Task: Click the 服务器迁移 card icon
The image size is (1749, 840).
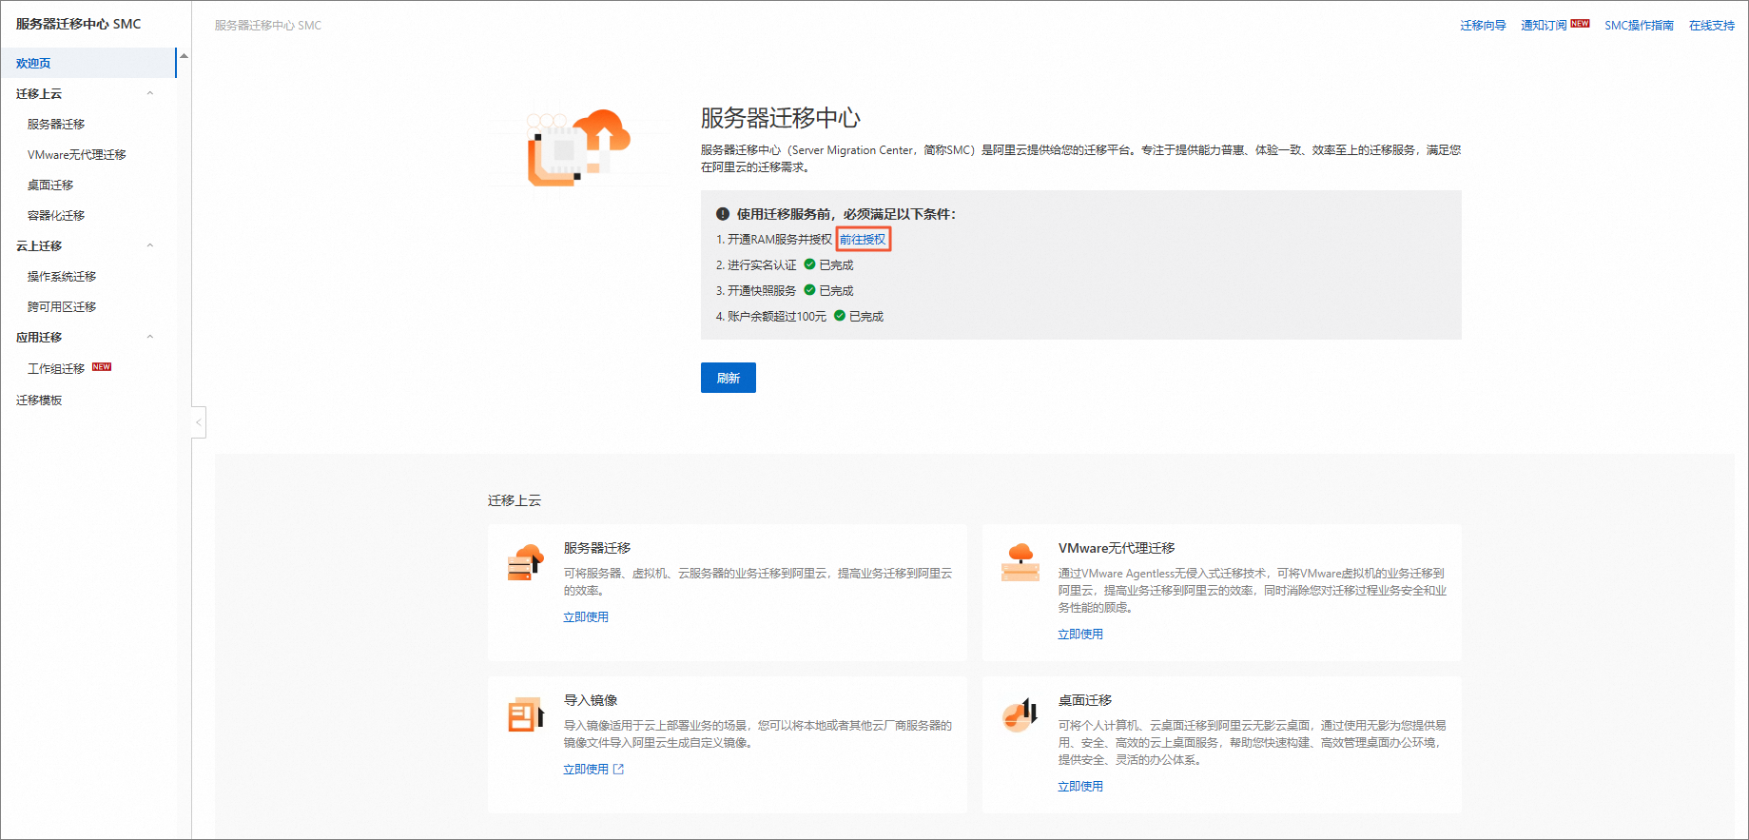Action: coord(525,562)
